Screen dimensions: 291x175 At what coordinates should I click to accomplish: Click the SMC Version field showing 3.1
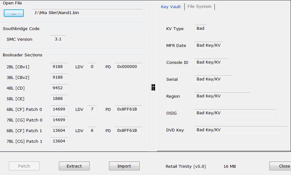click(58, 39)
